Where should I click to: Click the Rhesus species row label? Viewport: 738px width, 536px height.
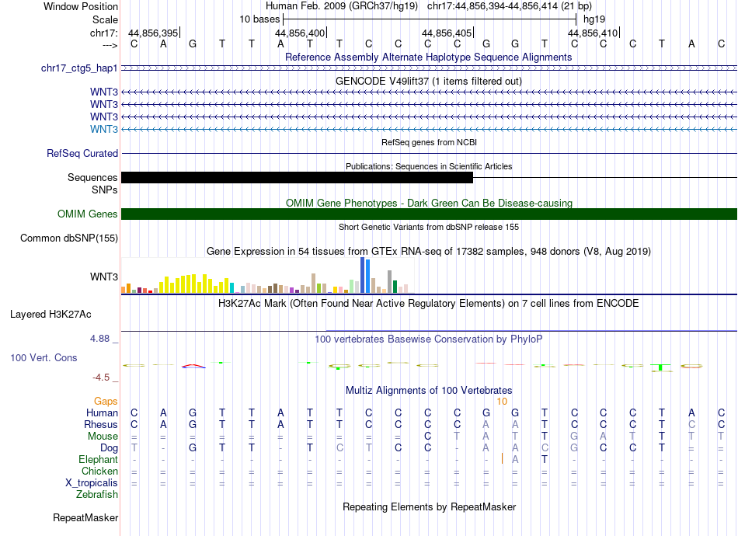click(x=101, y=424)
